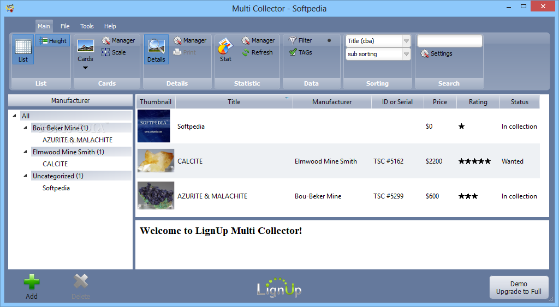
Task: Click the three-star rating of AZURITE
Action: [x=468, y=196]
